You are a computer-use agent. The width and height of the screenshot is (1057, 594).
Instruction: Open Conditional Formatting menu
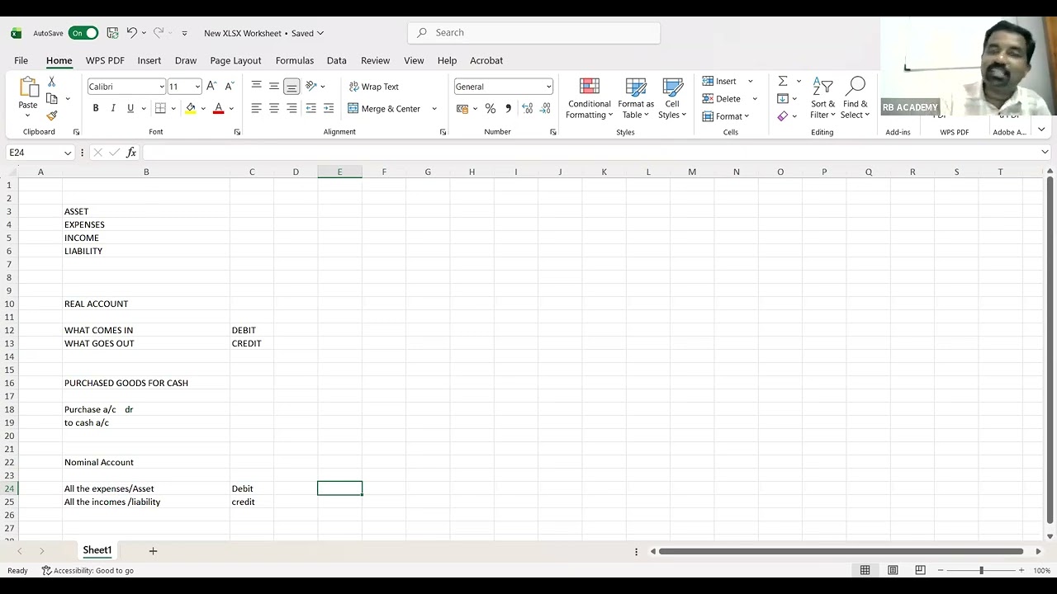click(x=590, y=98)
